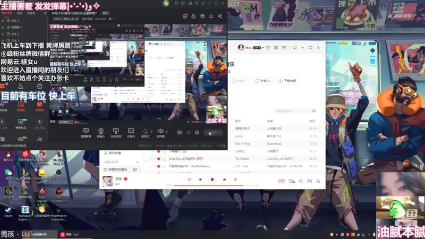Expand microphone options arrow in streaming toolbar
The height and width of the screenshot is (239, 425).
tap(151, 132)
